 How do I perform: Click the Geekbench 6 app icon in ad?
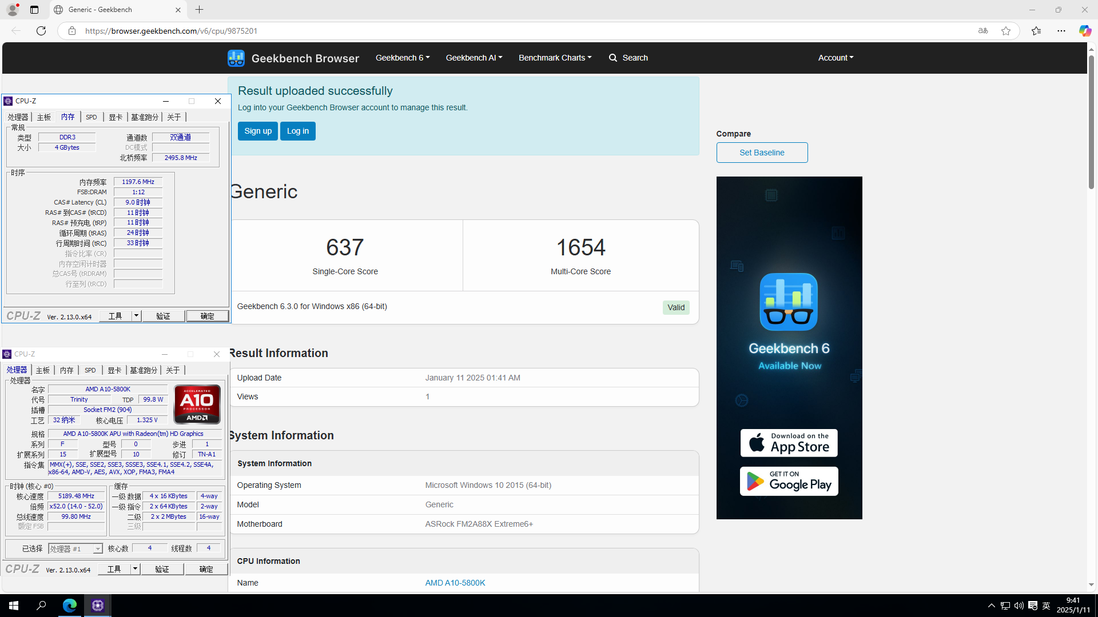coord(789,302)
